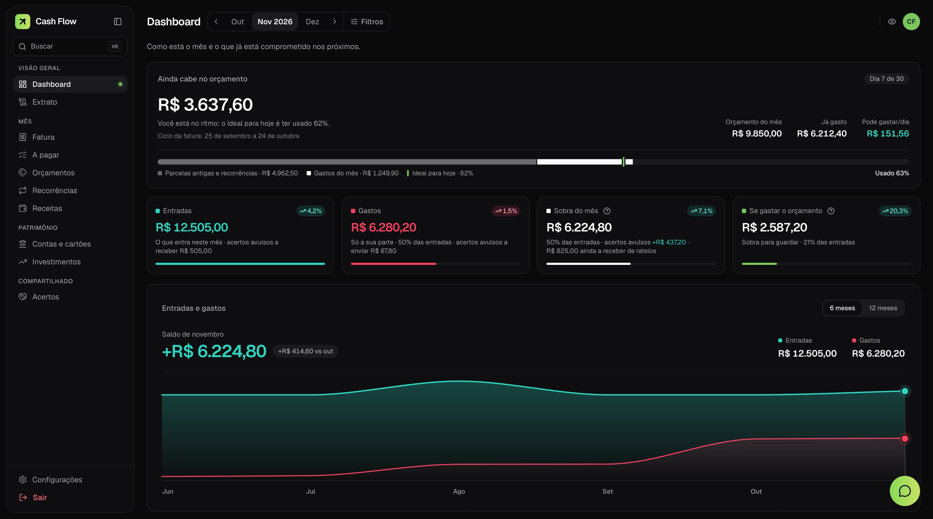The height and width of the screenshot is (519, 933).
Task: Open Fatura in the sidebar
Action: click(x=70, y=137)
